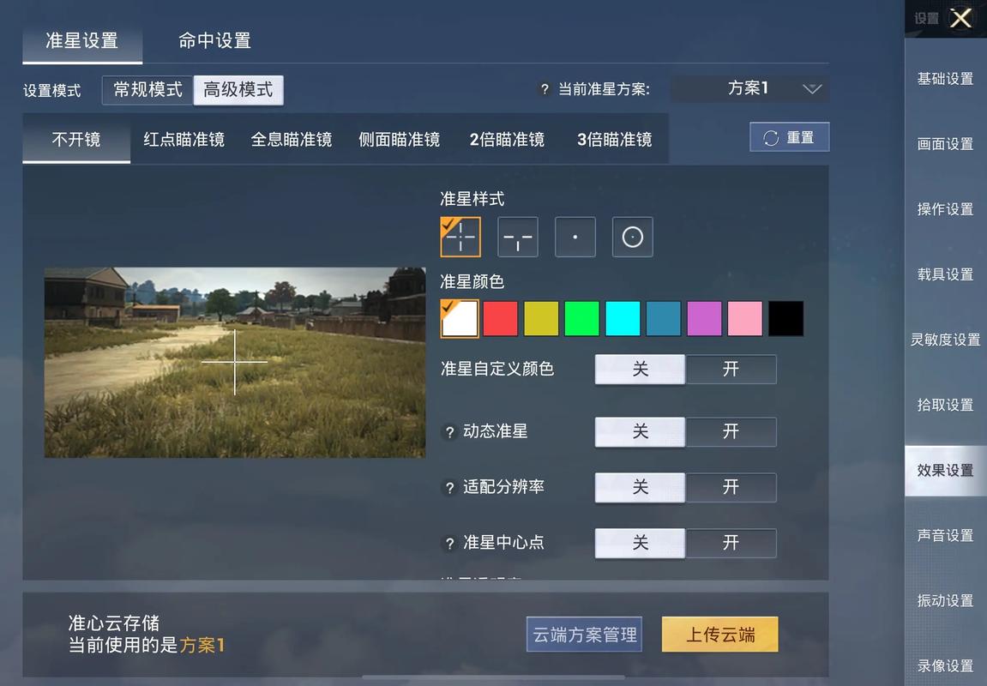Click the 重置 reset button
Viewport: 987px width, 686px height.
tap(788, 136)
